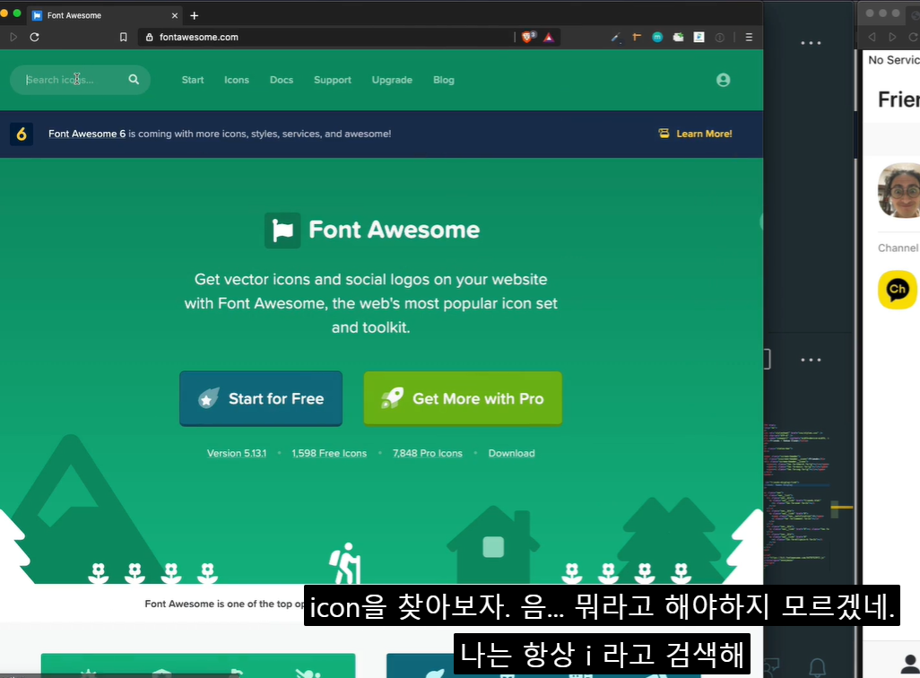Follow the Font Awesome 6 banner link
This screenshot has height=678, width=920.
87,134
